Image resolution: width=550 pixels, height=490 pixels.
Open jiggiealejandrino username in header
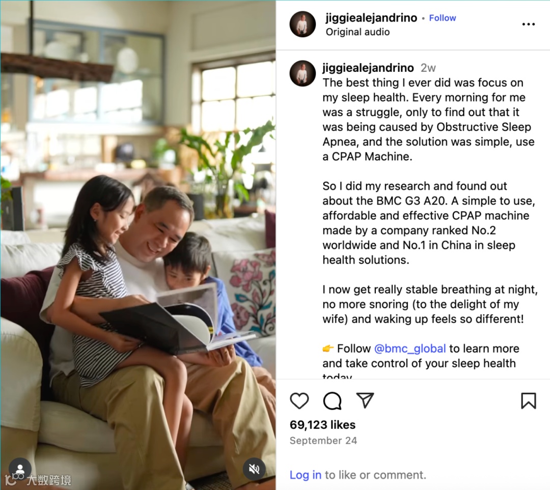[371, 18]
